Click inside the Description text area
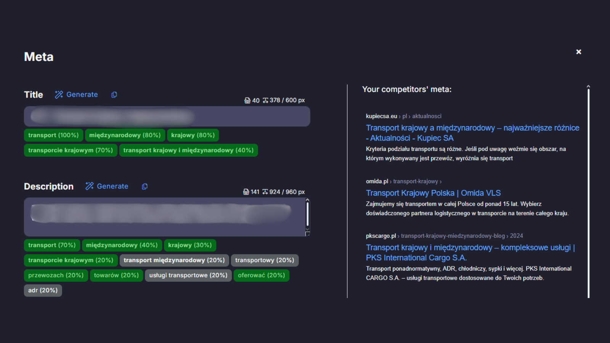Screen dimensions: 610x343 pos(164,217)
